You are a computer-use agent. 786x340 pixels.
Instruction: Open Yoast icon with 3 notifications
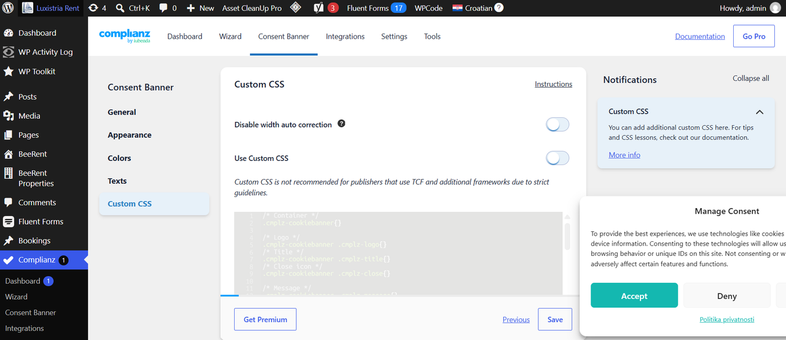325,8
